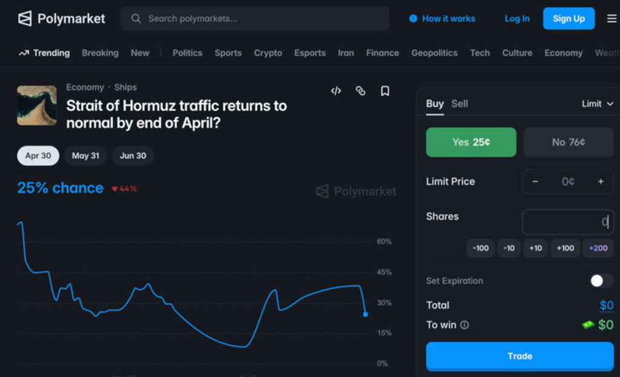Click the Polymarket logo icon

[x=25, y=19]
